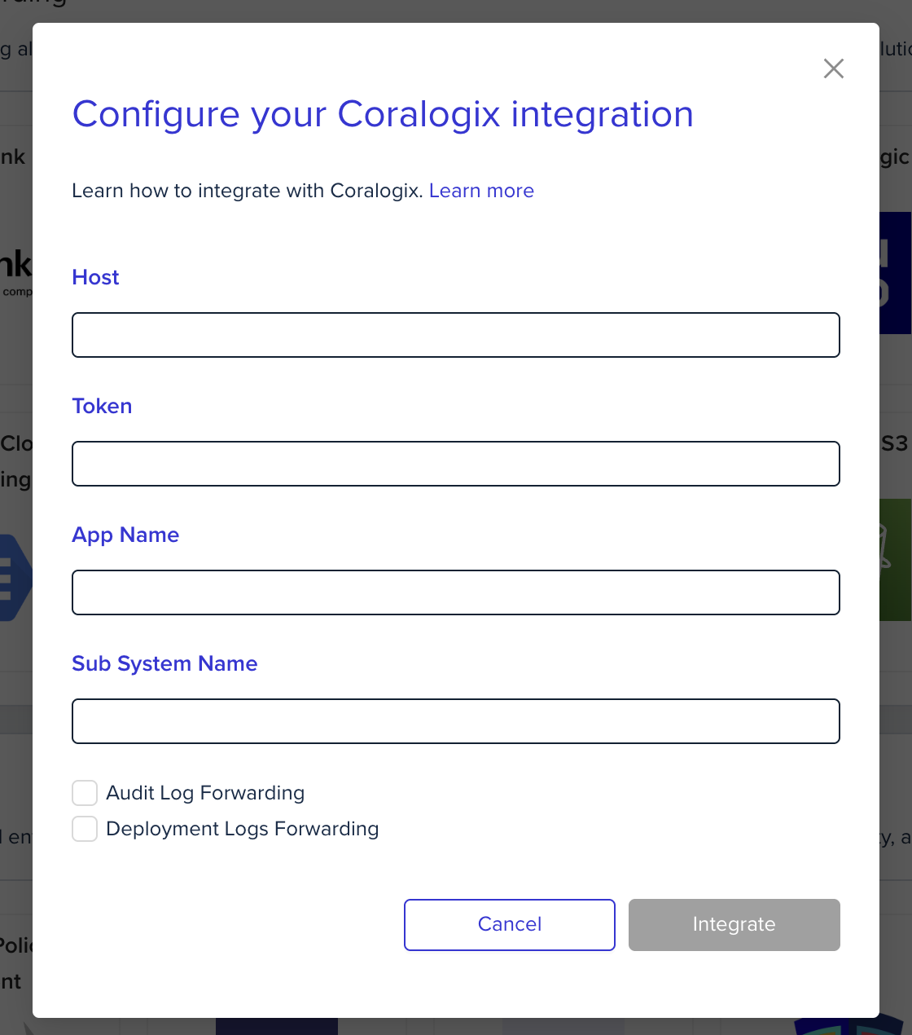
Task: Close the Coralogix integration dialog
Action: pyautogui.click(x=834, y=68)
